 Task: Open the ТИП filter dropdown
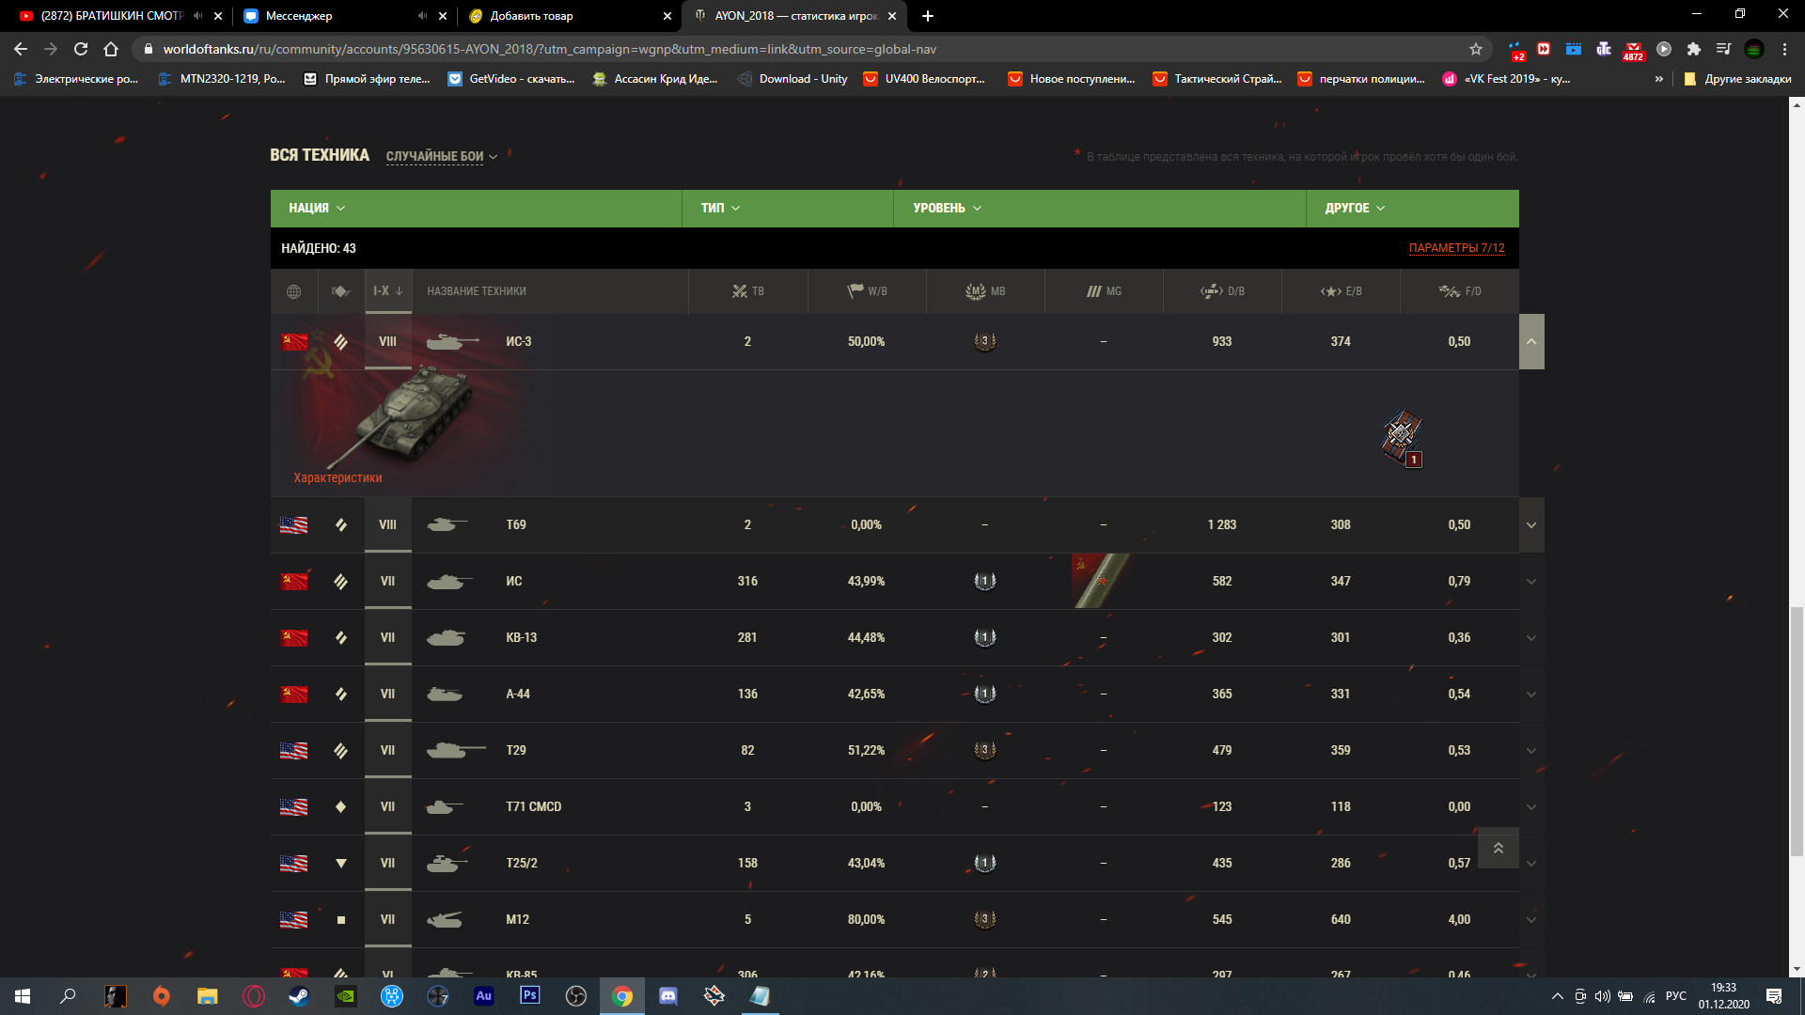point(720,208)
